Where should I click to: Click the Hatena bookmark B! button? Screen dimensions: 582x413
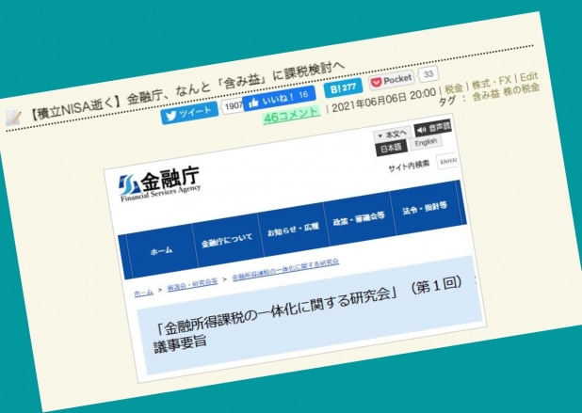[x=342, y=89]
